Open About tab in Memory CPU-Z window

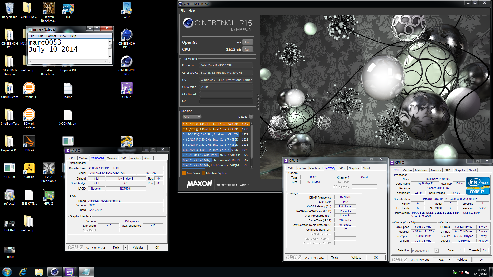coord(366,168)
